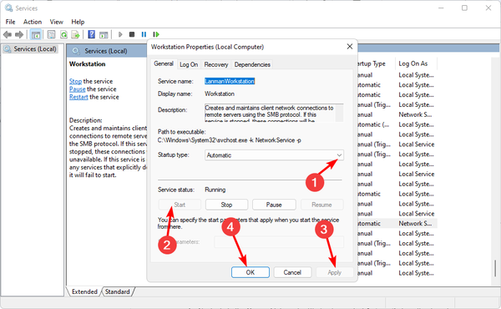Click the Start parameters input field

coord(279,242)
